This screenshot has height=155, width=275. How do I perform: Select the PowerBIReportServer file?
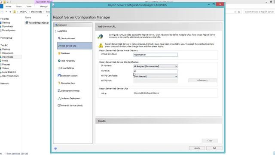37,23
